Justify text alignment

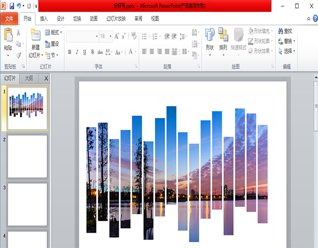tap(167, 52)
